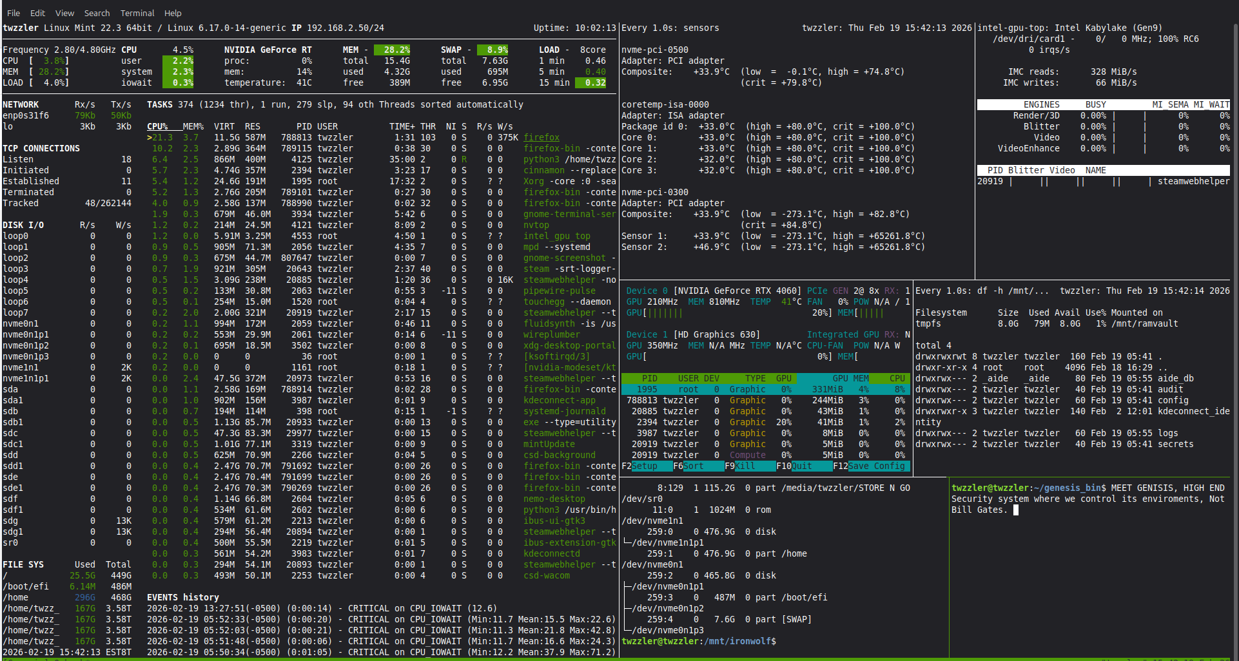Open the View menu
Screen dimensions: 1239x661
coord(64,13)
